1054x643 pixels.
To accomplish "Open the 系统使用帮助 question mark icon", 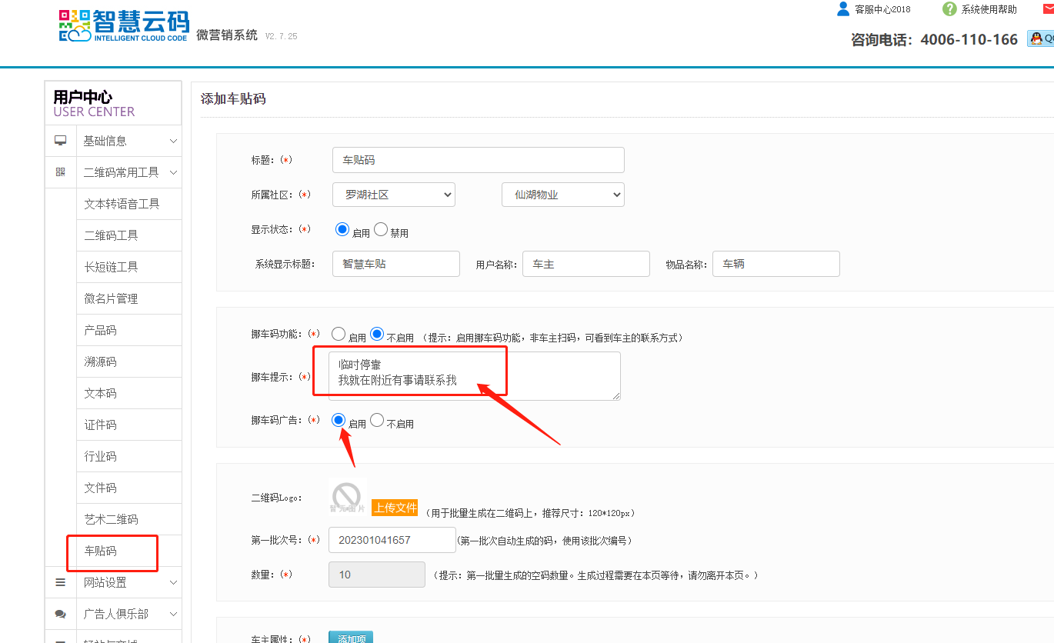I will [x=949, y=9].
